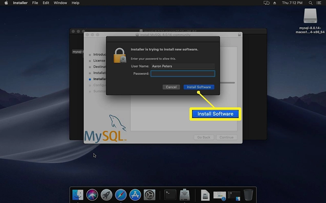This screenshot has height=203, width=326.
Task: Open the Notification Center list icon
Action: click(x=319, y=3)
